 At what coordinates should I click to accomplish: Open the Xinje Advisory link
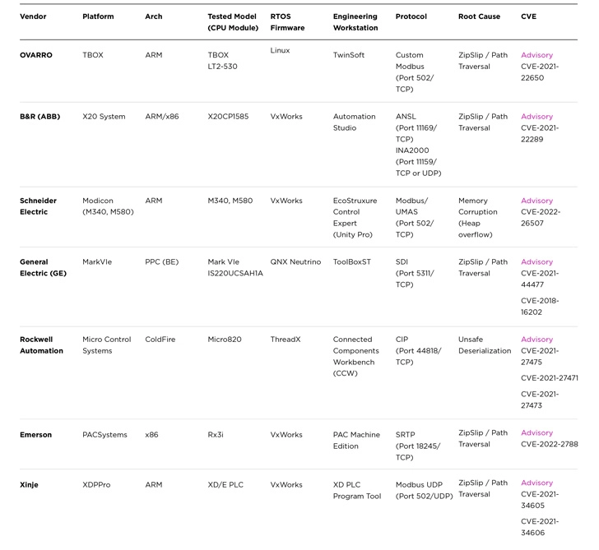pos(536,483)
